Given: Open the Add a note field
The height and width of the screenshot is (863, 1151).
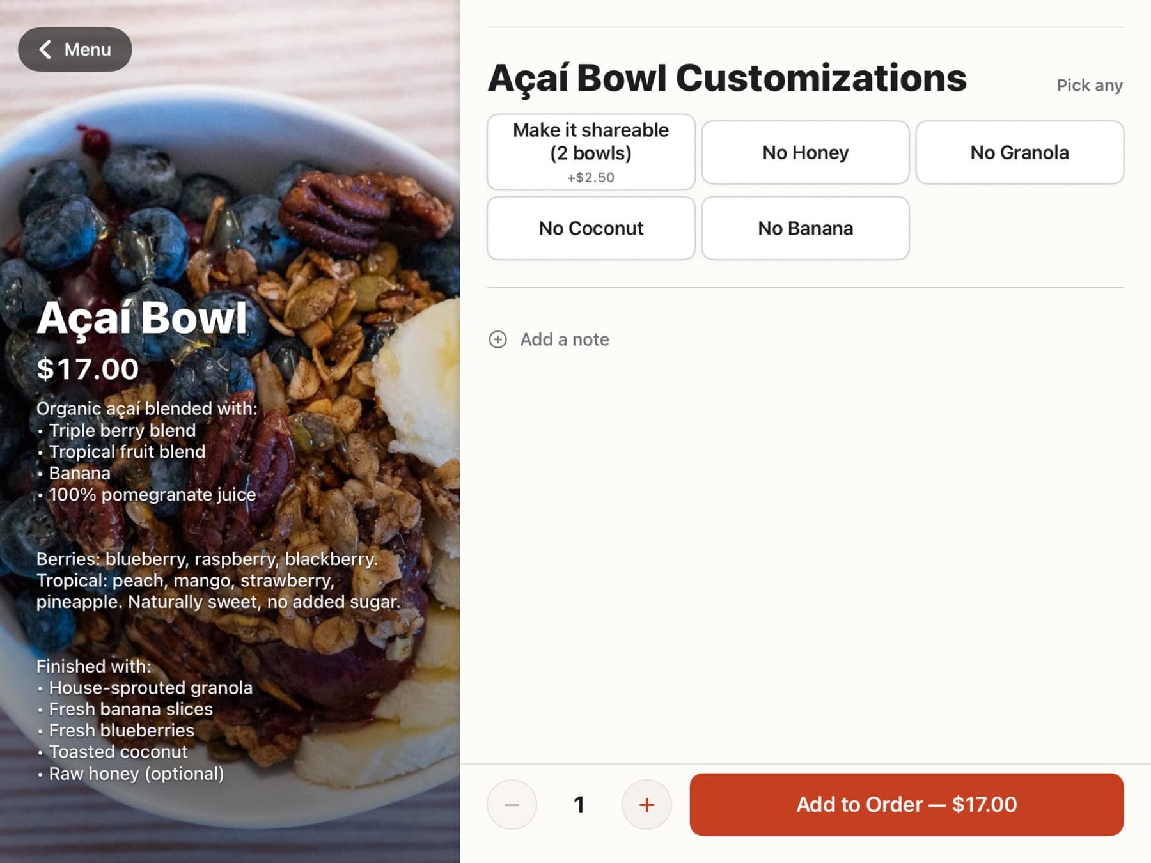Looking at the screenshot, I should tap(564, 339).
